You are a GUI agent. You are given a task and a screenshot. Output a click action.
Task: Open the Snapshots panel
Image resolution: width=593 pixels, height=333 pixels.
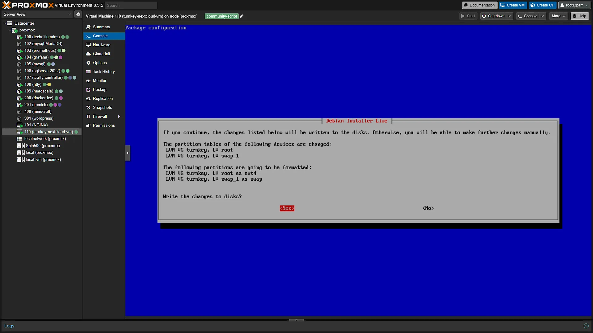104,108
